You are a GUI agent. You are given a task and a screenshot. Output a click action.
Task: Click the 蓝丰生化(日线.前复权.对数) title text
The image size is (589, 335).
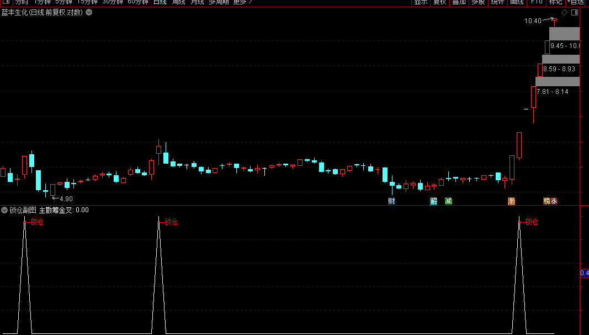pyautogui.click(x=42, y=12)
